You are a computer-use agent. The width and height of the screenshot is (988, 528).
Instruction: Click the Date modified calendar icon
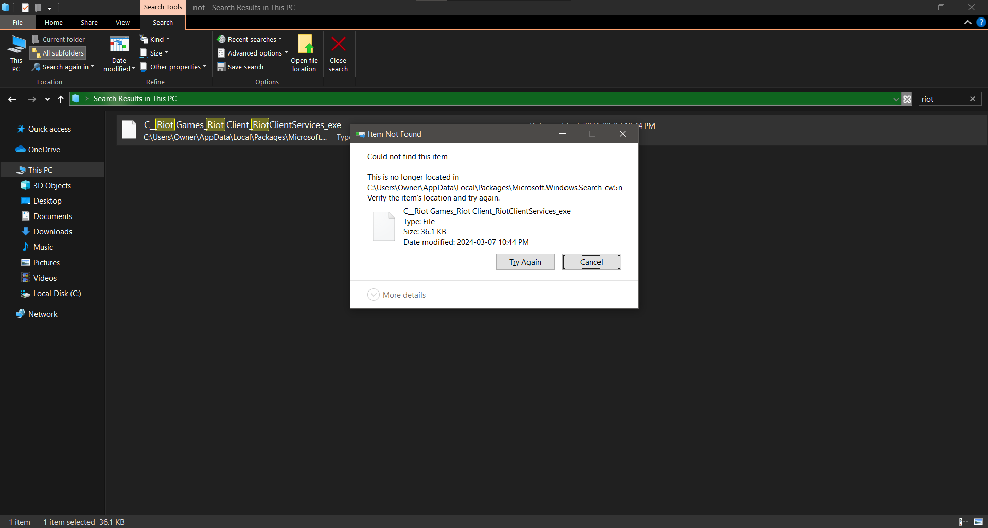click(119, 45)
